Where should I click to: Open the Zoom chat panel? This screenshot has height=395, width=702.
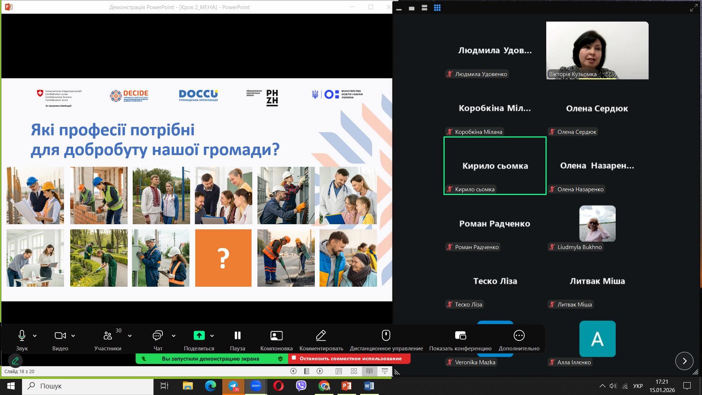click(158, 336)
